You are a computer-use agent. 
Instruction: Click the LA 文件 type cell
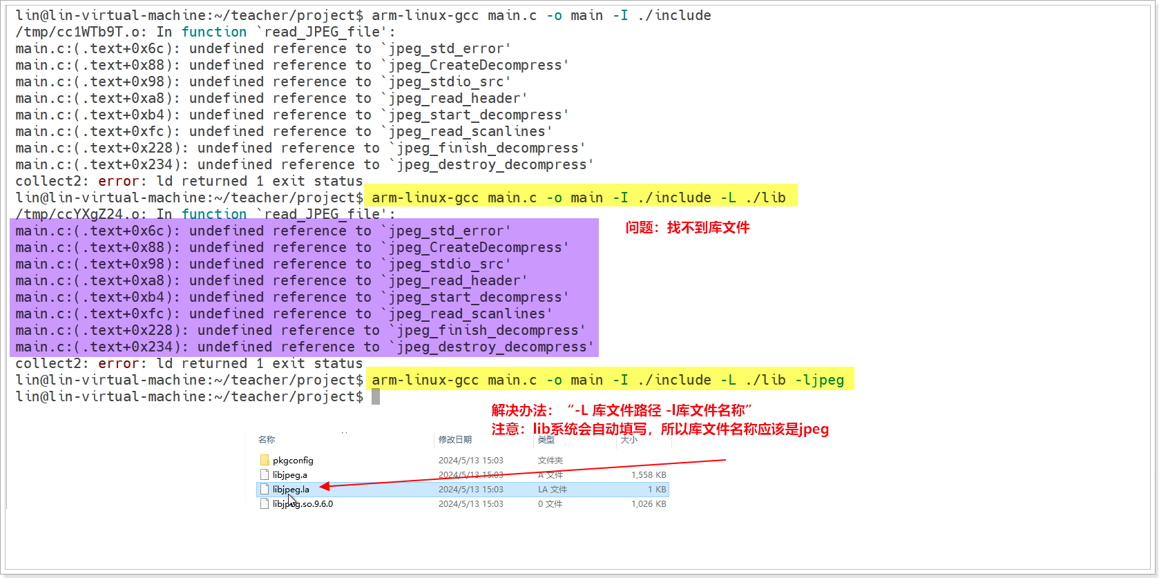pyautogui.click(x=553, y=489)
